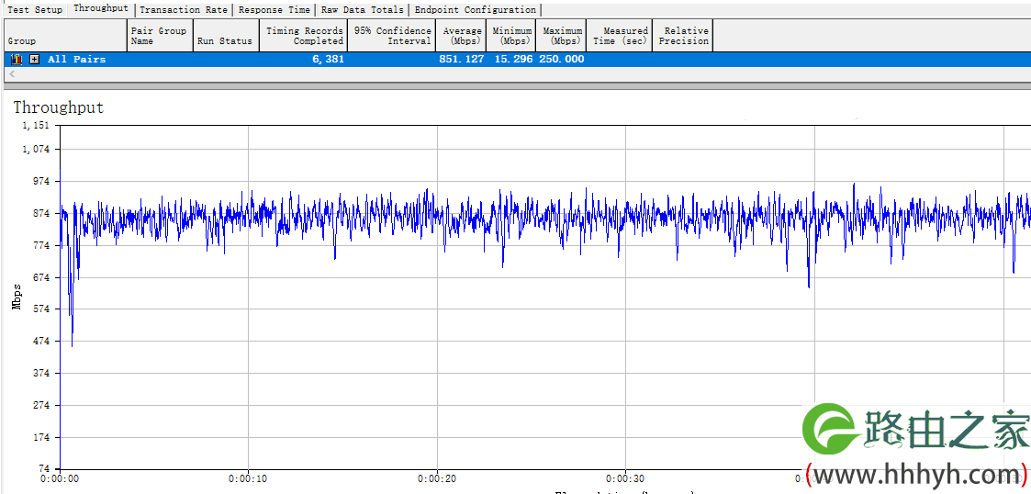Expand the All Pairs group
Image resolution: width=1031 pixels, height=494 pixels.
click(x=35, y=59)
